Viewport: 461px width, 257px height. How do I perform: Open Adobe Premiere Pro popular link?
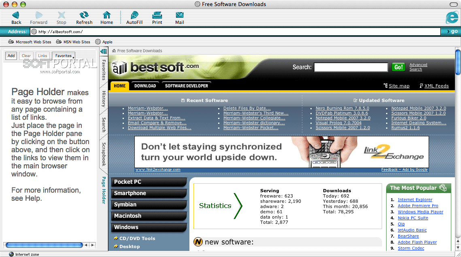pyautogui.click(x=418, y=206)
